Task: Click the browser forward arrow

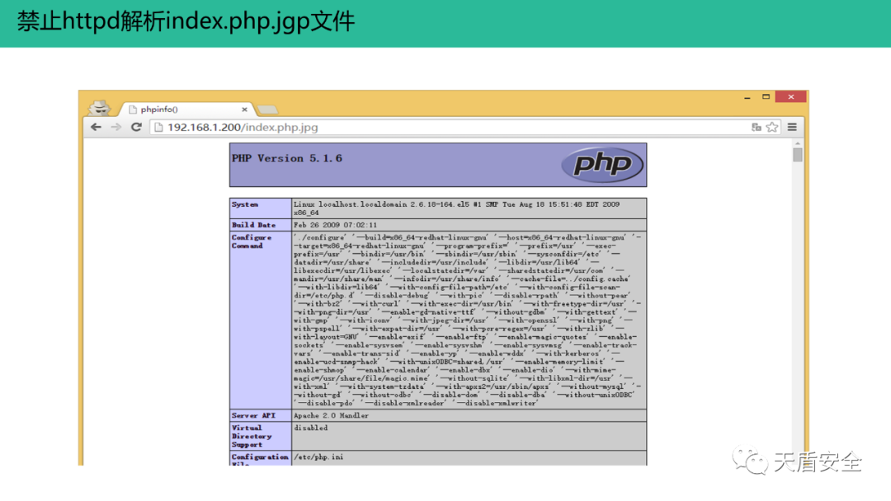Action: (116, 127)
